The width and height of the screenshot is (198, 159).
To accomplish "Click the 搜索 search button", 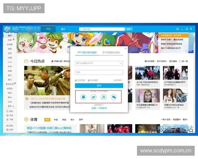I will click(129, 29).
